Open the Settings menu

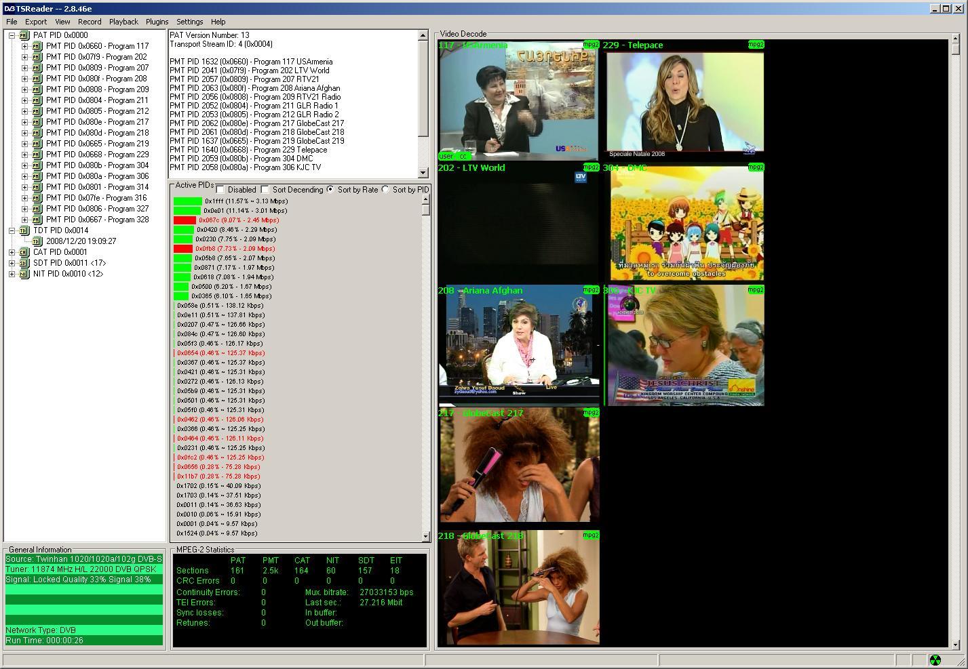[x=190, y=22]
